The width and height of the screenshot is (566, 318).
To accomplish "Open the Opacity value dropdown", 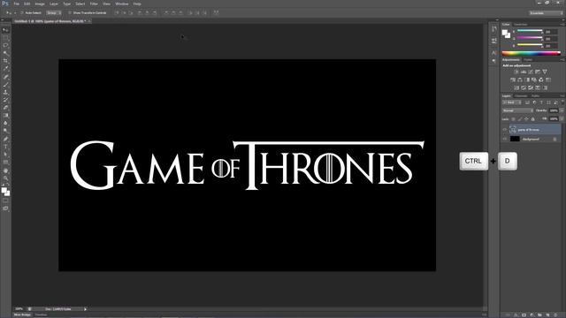I will coord(562,110).
